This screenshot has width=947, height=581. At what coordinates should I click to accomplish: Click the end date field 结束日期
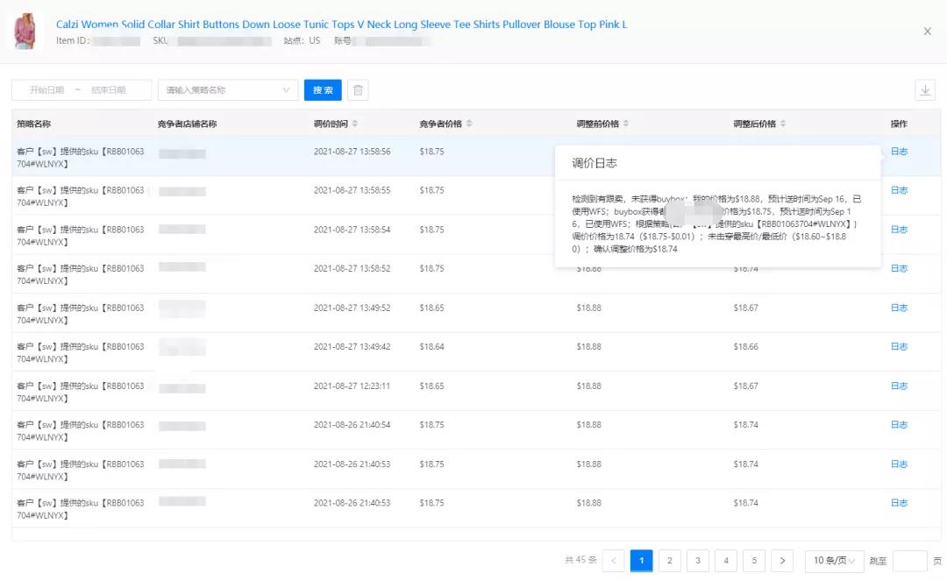(109, 90)
